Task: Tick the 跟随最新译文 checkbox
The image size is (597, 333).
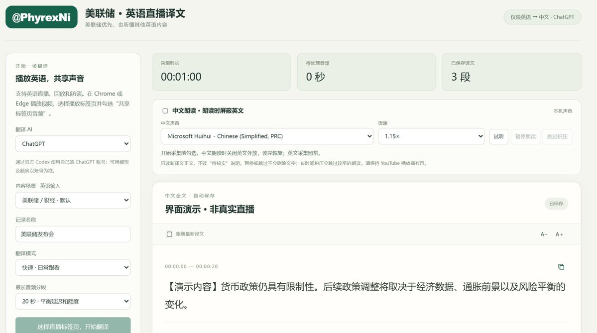Action: click(169, 234)
